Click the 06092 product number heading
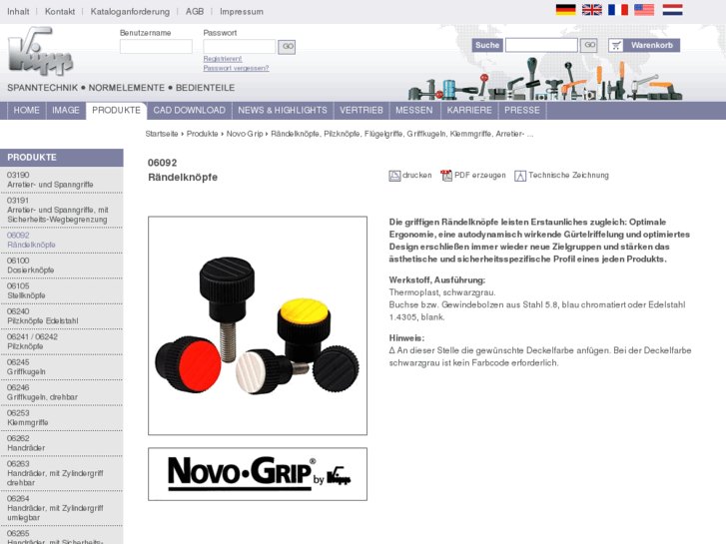The image size is (726, 544). 163,163
